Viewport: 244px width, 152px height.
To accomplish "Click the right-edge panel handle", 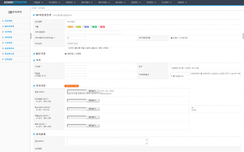I will tap(243, 36).
